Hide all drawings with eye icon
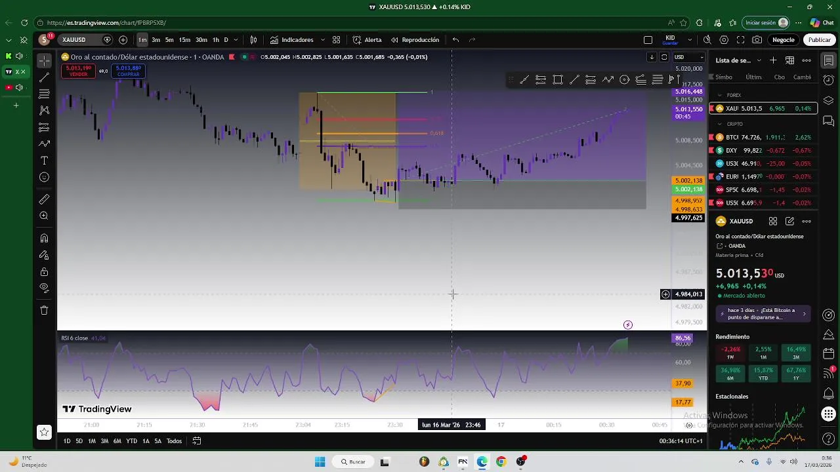840x472 pixels. coord(44,288)
